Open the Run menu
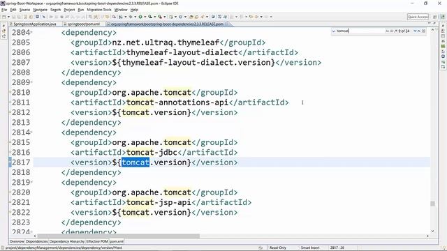The image size is (447, 251). (81, 10)
